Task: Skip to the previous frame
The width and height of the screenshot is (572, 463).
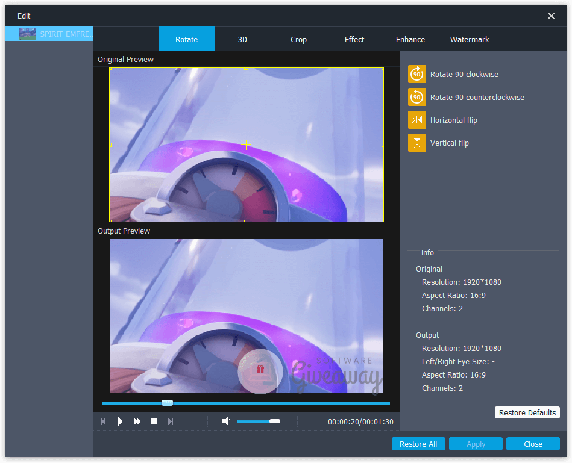Action: coord(103,421)
